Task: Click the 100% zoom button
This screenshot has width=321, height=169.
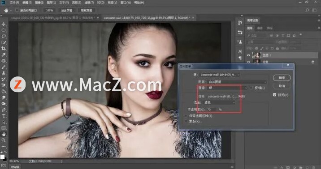Action: click(49, 10)
